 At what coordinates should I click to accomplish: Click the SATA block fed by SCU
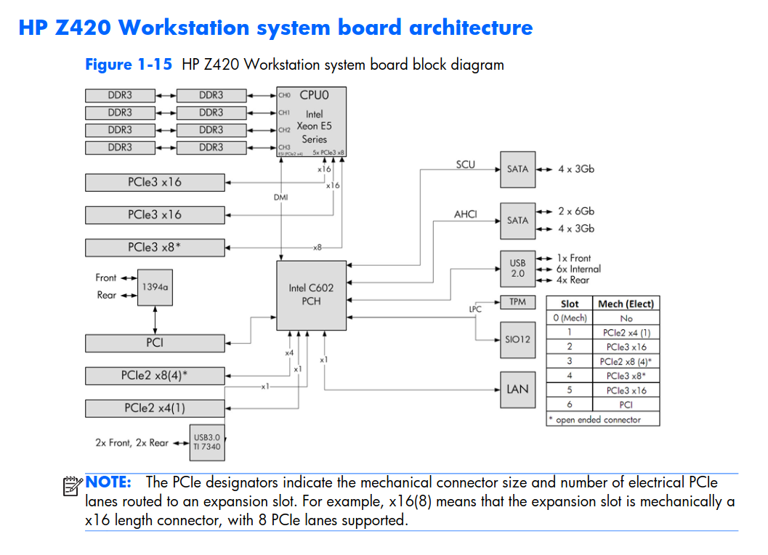(518, 169)
